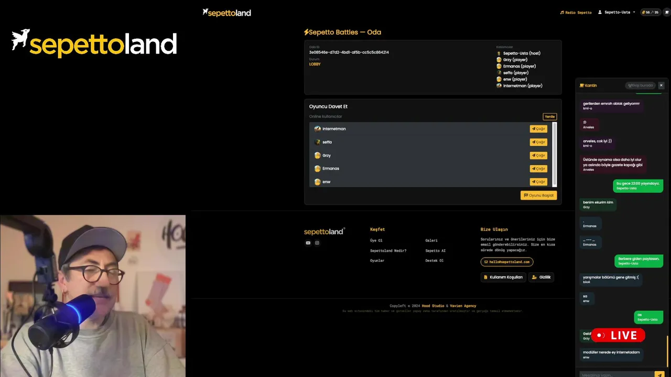Start the game with Oyunu Başlat

538,195
